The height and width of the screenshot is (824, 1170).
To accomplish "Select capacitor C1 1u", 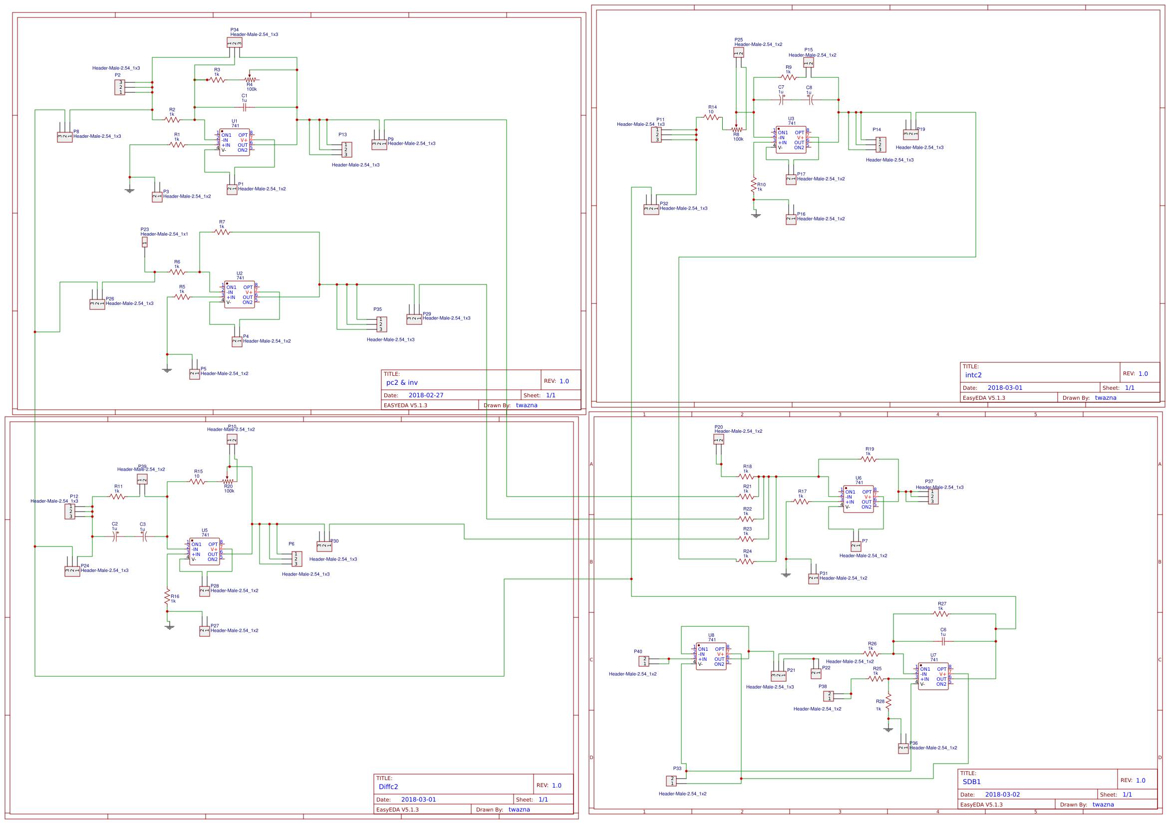I will pos(245,107).
